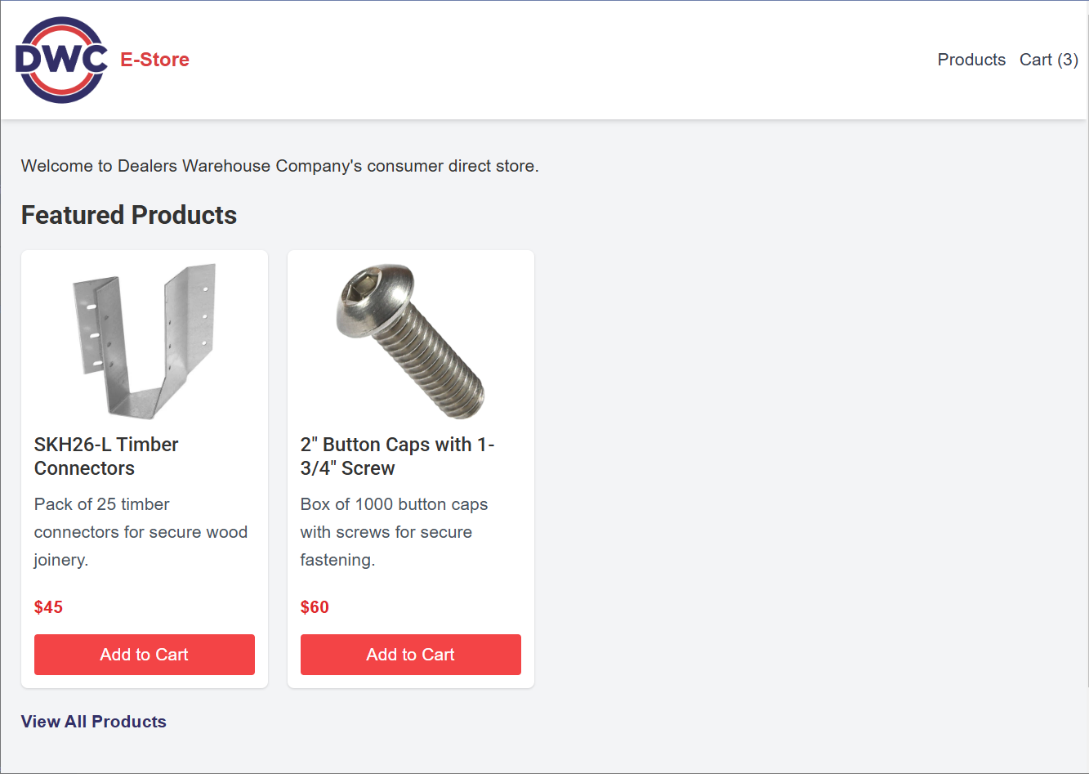Select the 'Box of 1000 button caps' description
The image size is (1089, 774).
click(394, 532)
